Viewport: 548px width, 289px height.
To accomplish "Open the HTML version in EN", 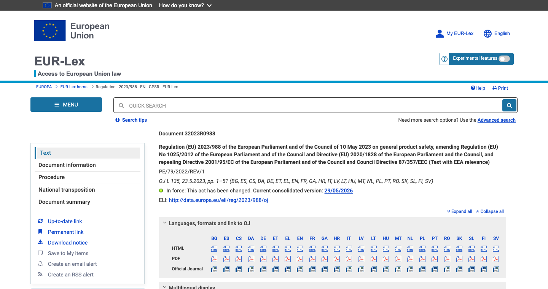I will pos(300,249).
